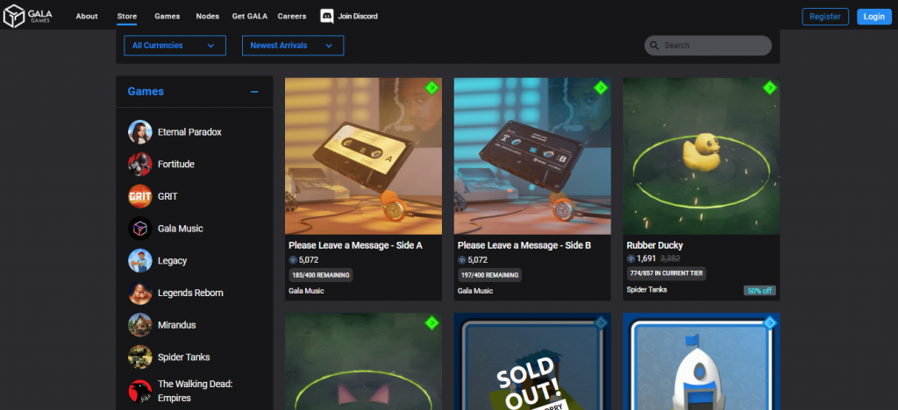Click 'Please Leave a Message - Side A' title
The width and height of the screenshot is (898, 410).
pyautogui.click(x=355, y=245)
